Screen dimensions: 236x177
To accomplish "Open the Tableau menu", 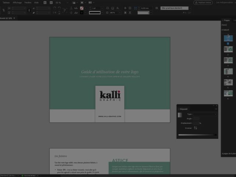I will [x=6, y=3].
